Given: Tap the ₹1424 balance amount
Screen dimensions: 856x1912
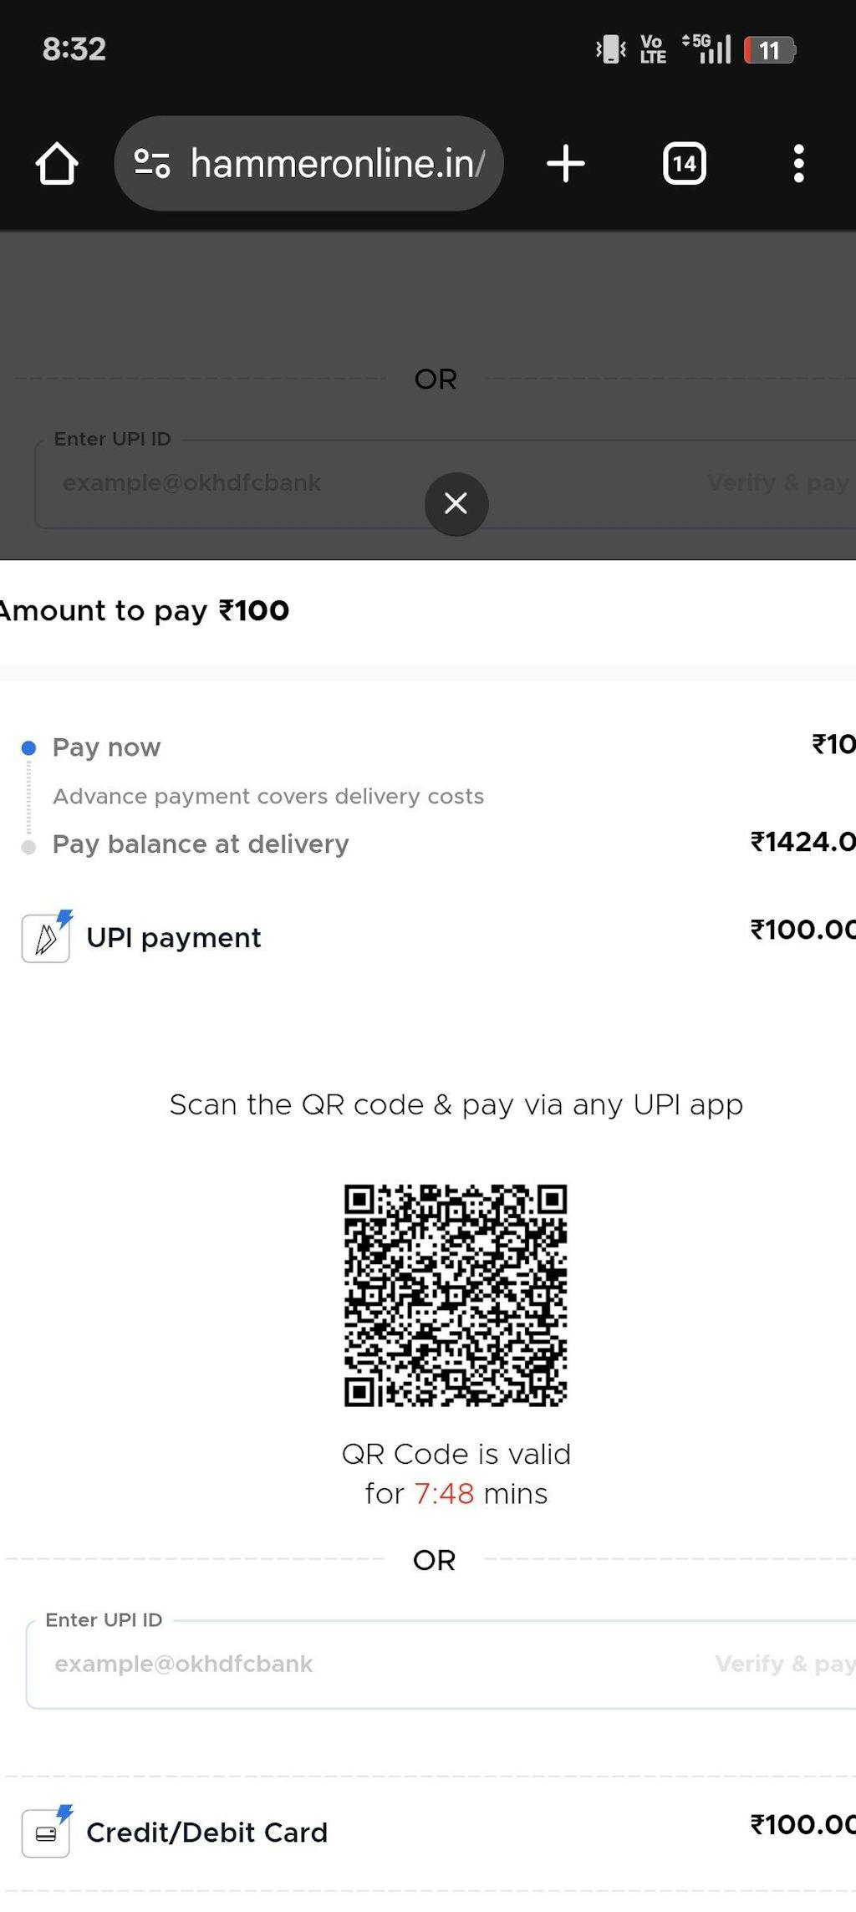Looking at the screenshot, I should pyautogui.click(x=802, y=842).
